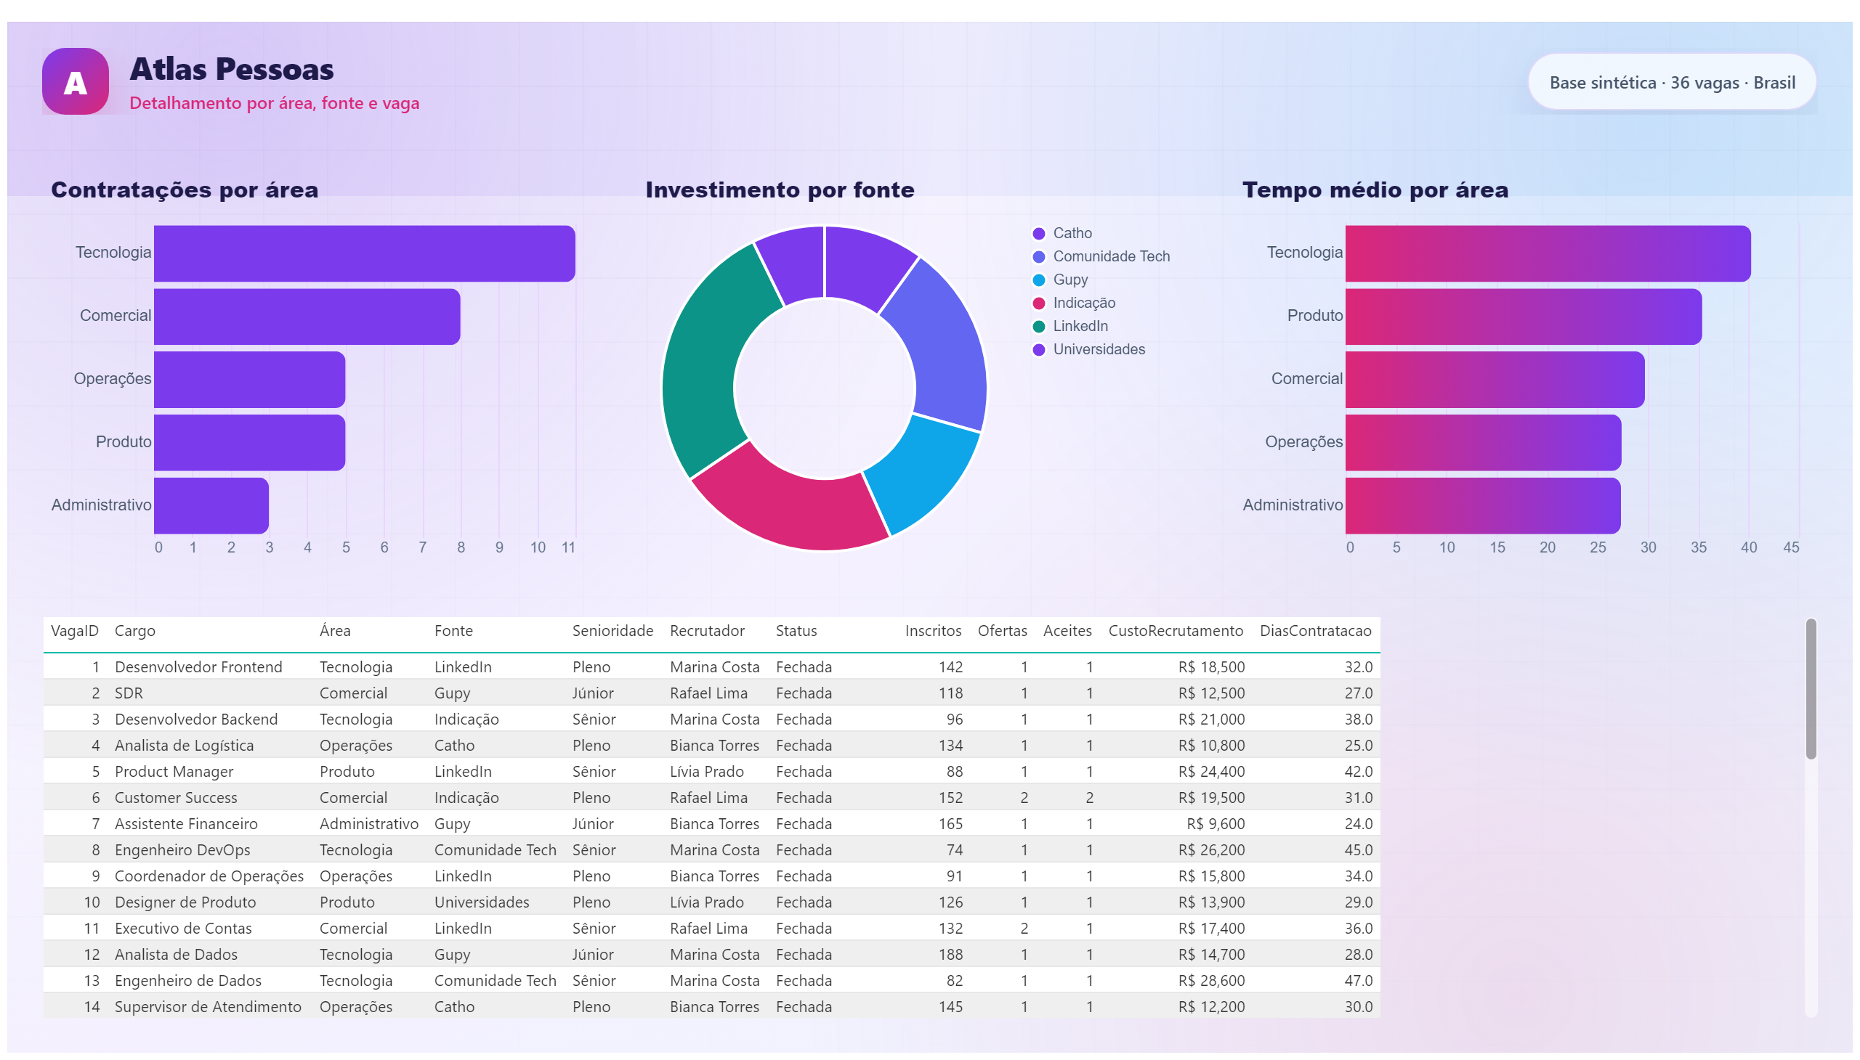1860x1060 pixels.
Task: Sort table by Área column header
Action: pos(335,631)
